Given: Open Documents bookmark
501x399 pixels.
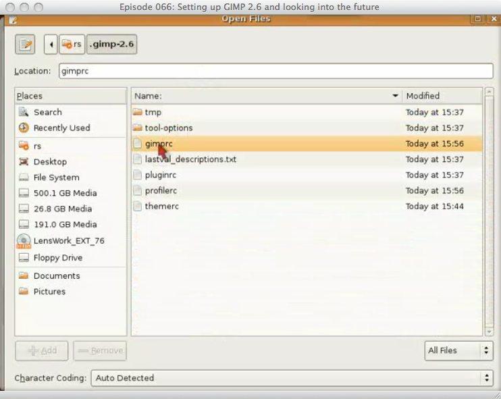Looking at the screenshot, I should pos(71,275).
